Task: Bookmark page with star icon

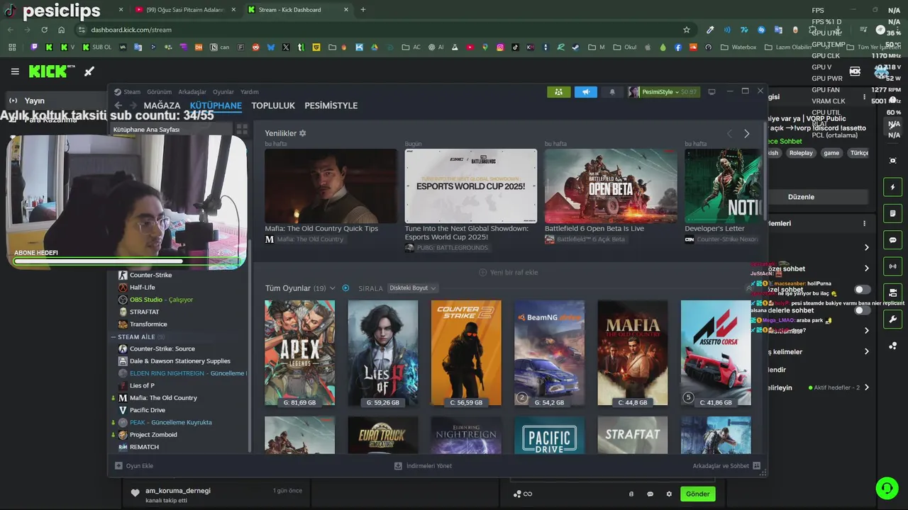Action: [x=687, y=30]
